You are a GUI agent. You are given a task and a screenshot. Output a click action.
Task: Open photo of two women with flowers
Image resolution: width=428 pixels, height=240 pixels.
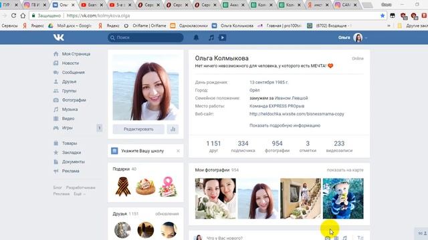tap(215, 199)
